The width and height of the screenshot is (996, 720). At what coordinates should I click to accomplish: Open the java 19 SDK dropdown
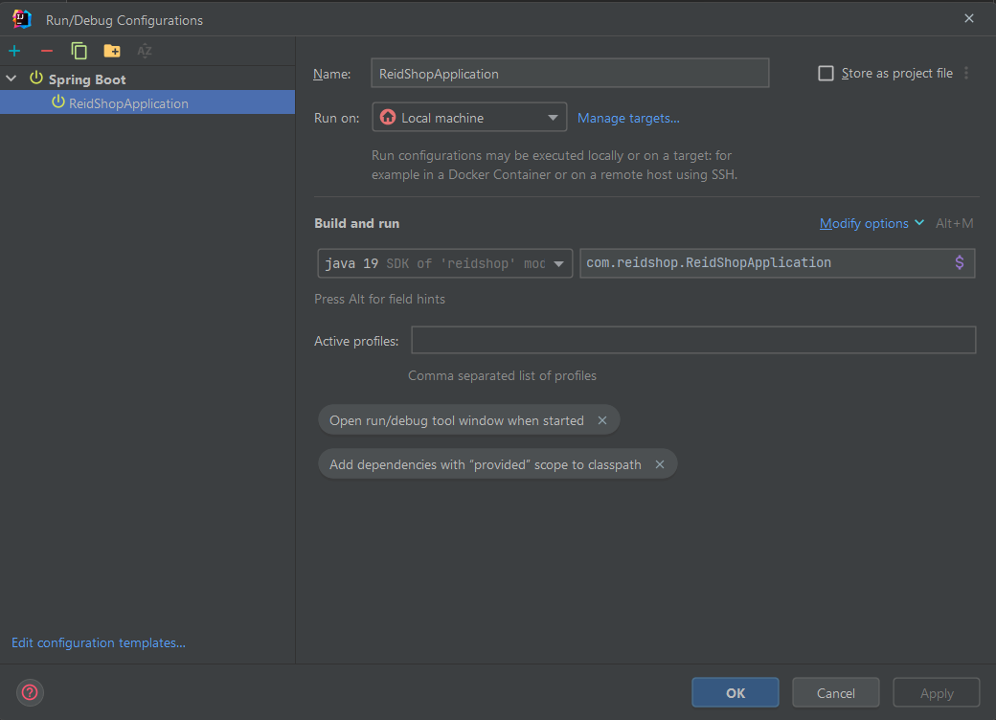coord(444,263)
